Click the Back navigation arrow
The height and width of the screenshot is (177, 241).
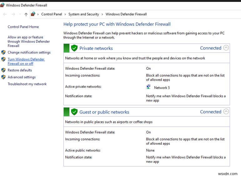pos(5,14)
